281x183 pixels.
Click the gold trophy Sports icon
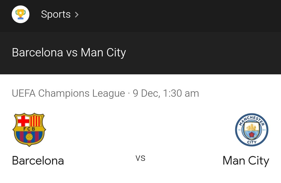click(21, 14)
